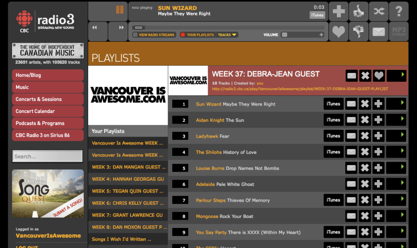Click the Sun Wizard artist name

click(x=208, y=104)
